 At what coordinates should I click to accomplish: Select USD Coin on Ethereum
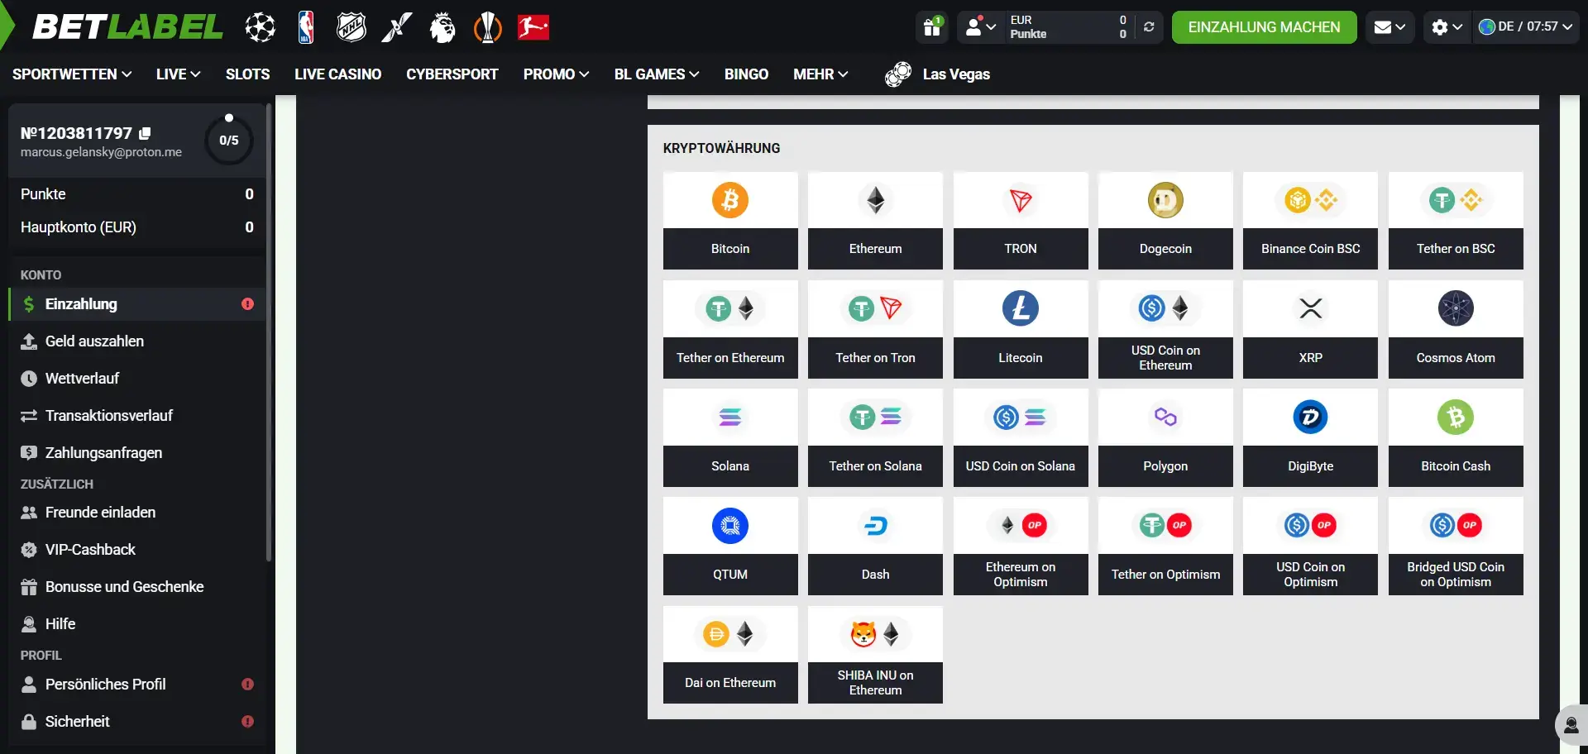click(1165, 329)
